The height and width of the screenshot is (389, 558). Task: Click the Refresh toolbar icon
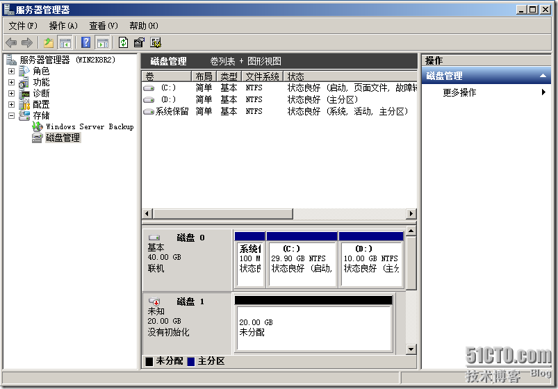click(x=123, y=42)
